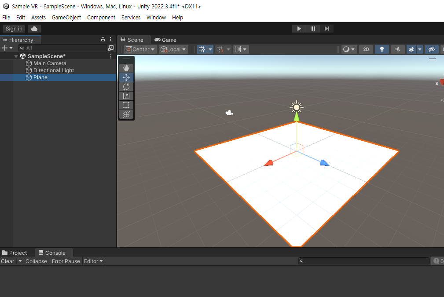
Task: Select the Transform tool
Action: (x=126, y=114)
